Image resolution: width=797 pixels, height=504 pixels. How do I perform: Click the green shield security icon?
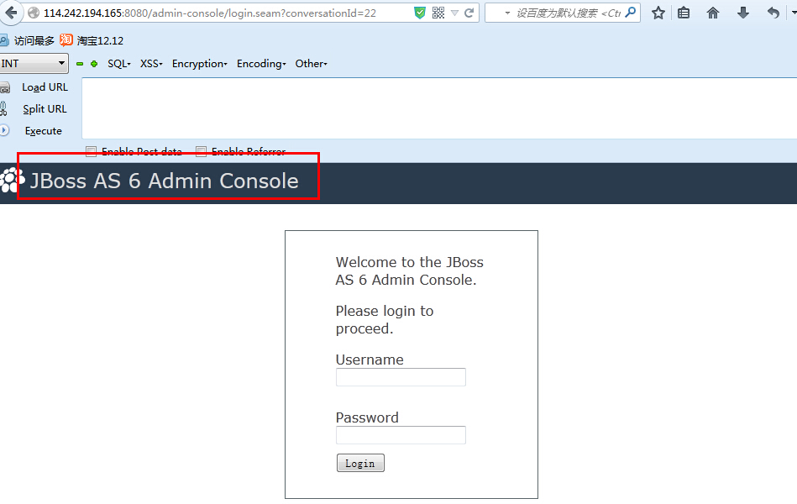419,13
